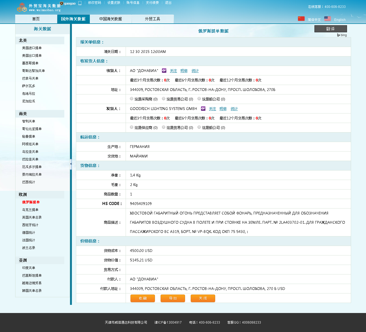Select highlighted 俄罗斯提单 in sidebar
366x332 pixels.
click(x=31, y=202)
